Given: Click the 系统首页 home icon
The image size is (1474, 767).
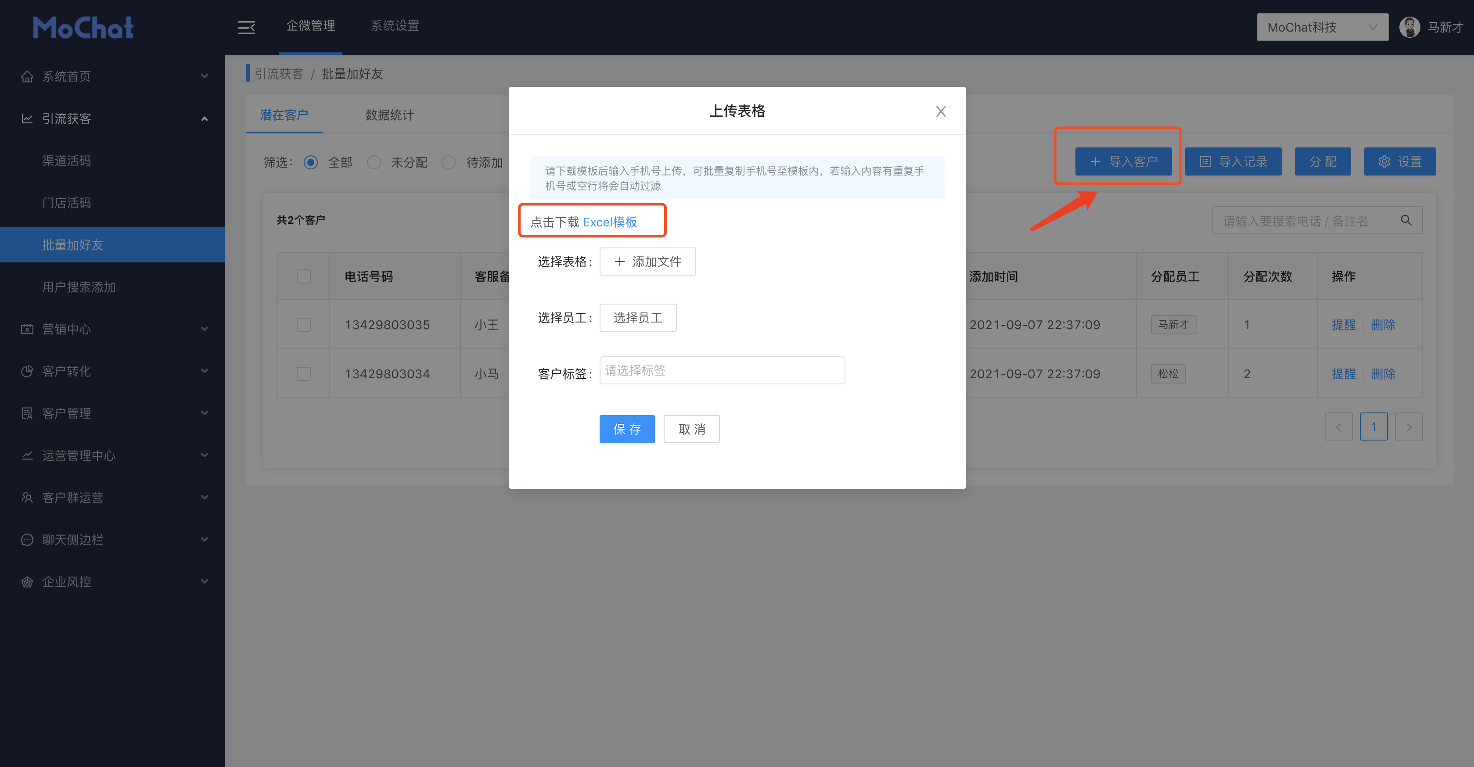Looking at the screenshot, I should click(x=27, y=77).
